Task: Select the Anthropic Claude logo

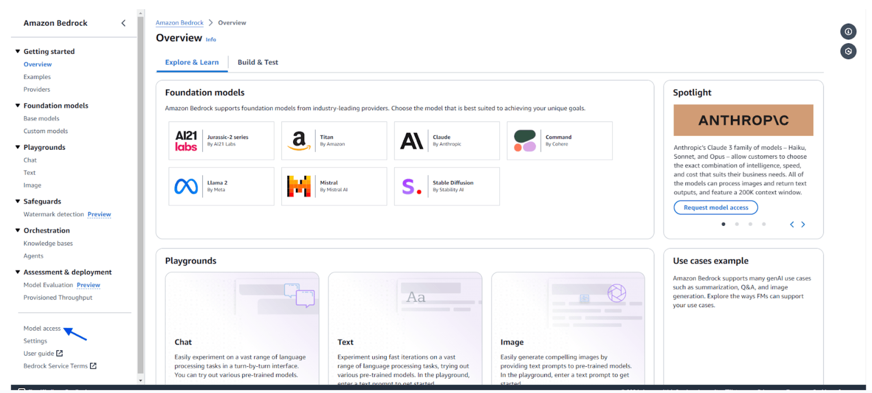Action: pyautogui.click(x=412, y=141)
